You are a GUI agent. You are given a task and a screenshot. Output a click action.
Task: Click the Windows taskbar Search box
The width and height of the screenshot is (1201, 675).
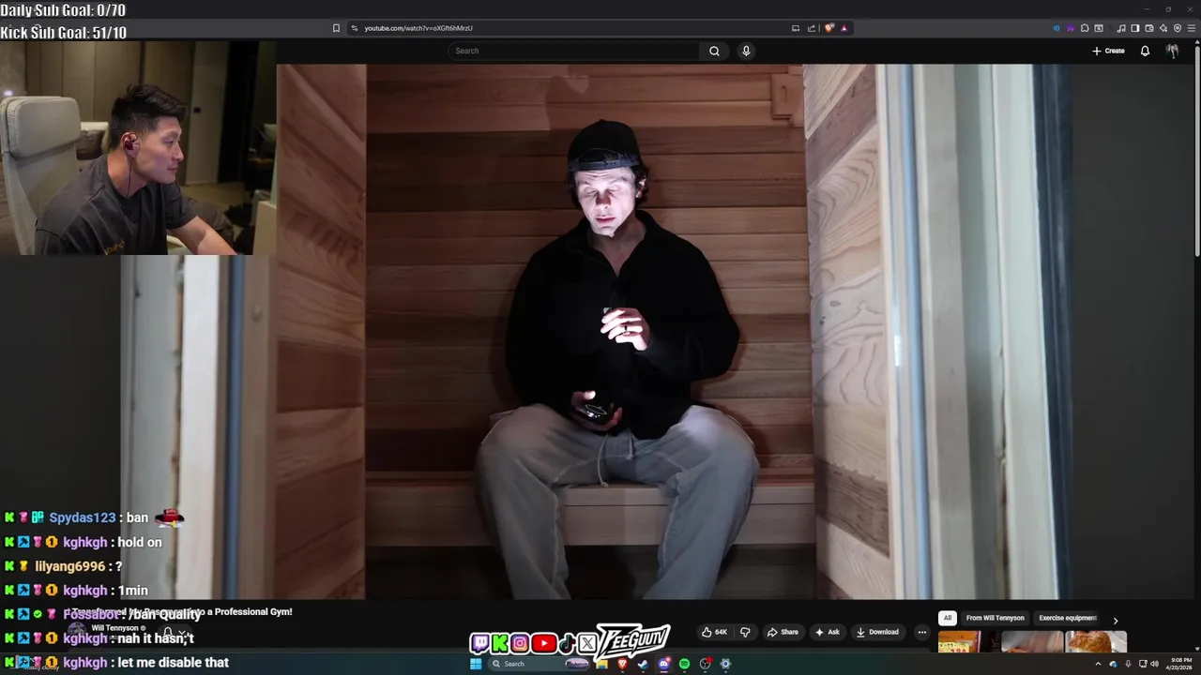[x=539, y=664]
